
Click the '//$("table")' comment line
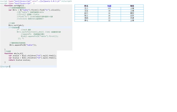coord(30,12)
